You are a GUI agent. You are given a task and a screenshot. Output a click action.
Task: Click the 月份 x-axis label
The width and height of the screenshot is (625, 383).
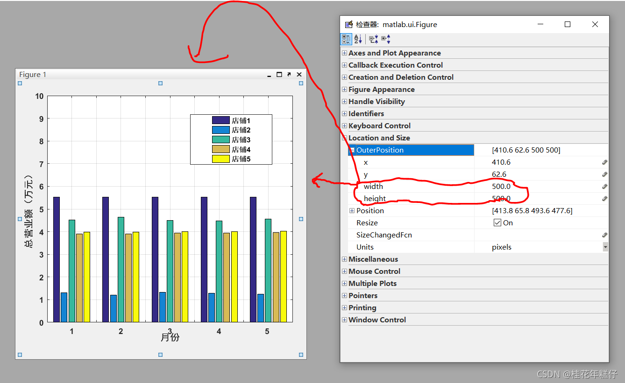click(x=170, y=337)
